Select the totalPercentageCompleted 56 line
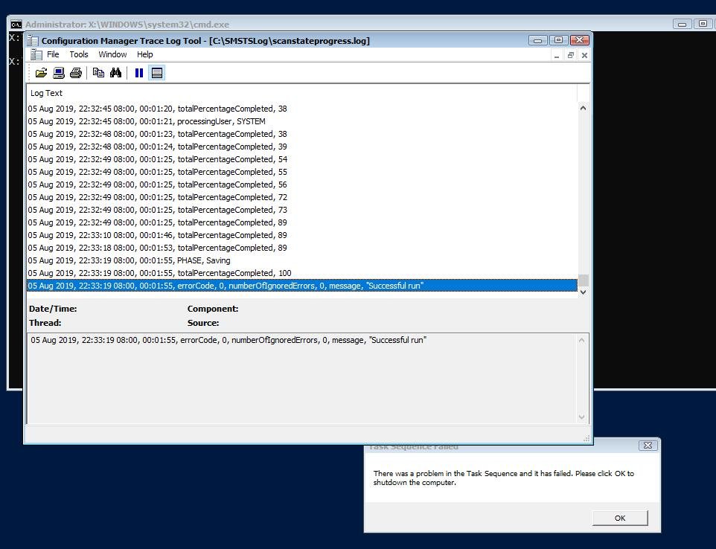 pyautogui.click(x=302, y=184)
